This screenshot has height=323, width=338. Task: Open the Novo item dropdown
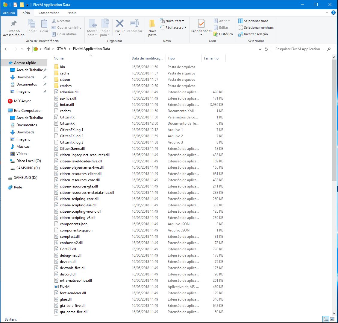coord(172,21)
